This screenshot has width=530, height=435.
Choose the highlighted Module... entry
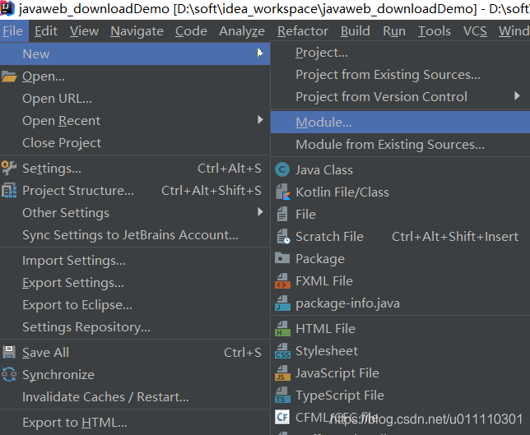click(401, 122)
